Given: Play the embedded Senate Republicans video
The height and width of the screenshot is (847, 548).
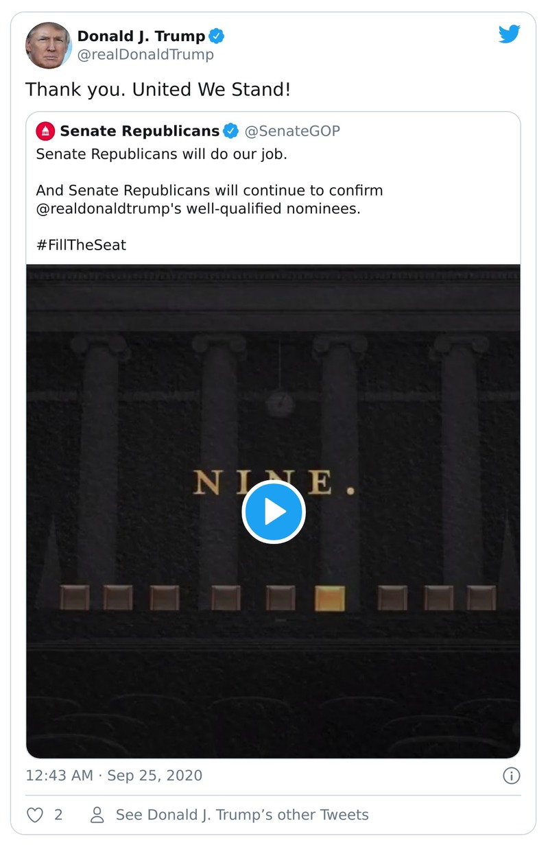Looking at the screenshot, I should click(x=273, y=512).
